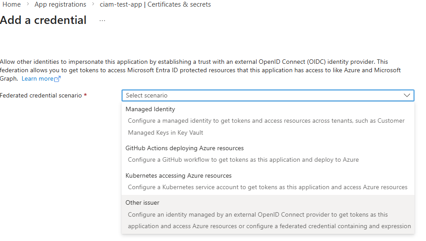The height and width of the screenshot is (241, 426).
Task: Click the breadcrumb chevron after App registrations
Action: (x=93, y=5)
